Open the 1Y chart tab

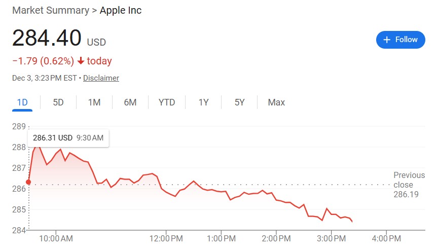[203, 102]
